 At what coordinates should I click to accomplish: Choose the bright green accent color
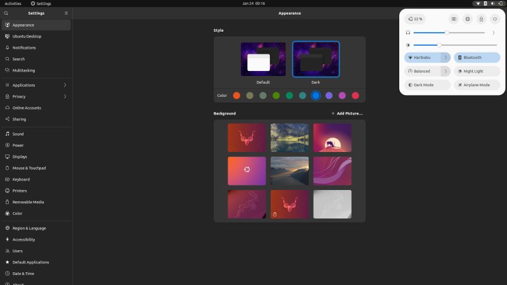pos(276,96)
